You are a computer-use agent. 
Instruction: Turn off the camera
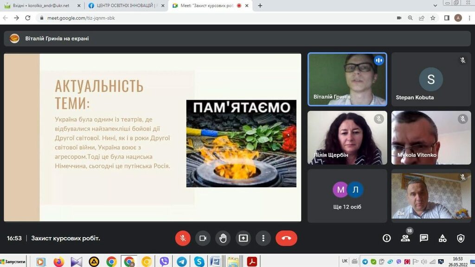203,238
